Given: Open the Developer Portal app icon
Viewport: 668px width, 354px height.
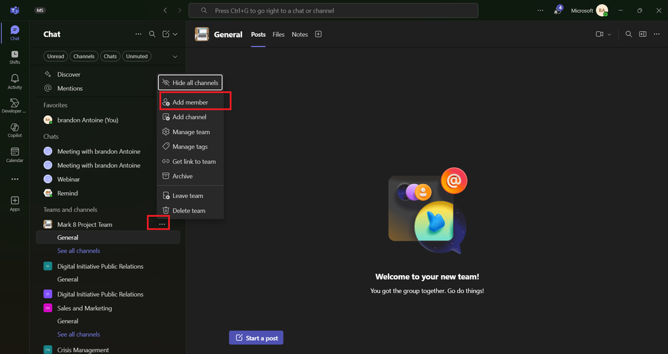Looking at the screenshot, I should point(15,106).
